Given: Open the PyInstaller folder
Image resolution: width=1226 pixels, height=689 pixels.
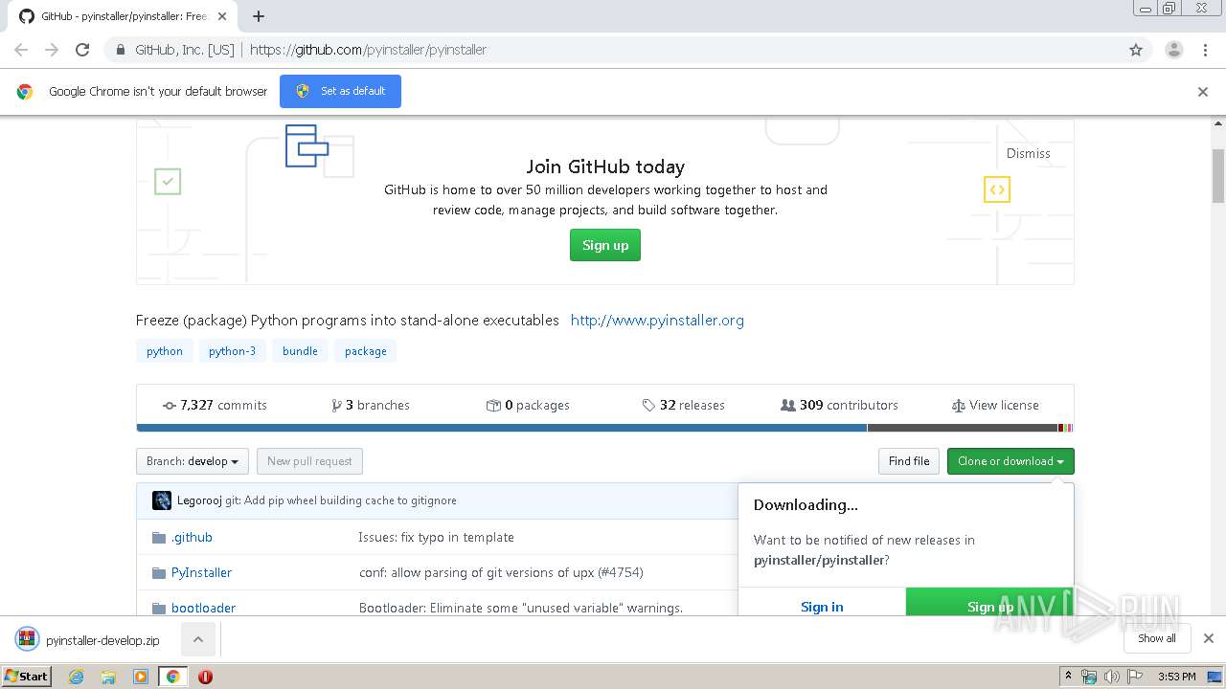Looking at the screenshot, I should [x=201, y=572].
